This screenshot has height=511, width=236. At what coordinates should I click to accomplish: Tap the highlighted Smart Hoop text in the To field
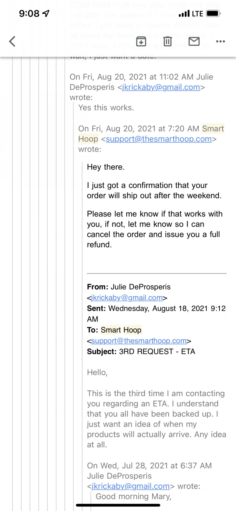coord(121,330)
